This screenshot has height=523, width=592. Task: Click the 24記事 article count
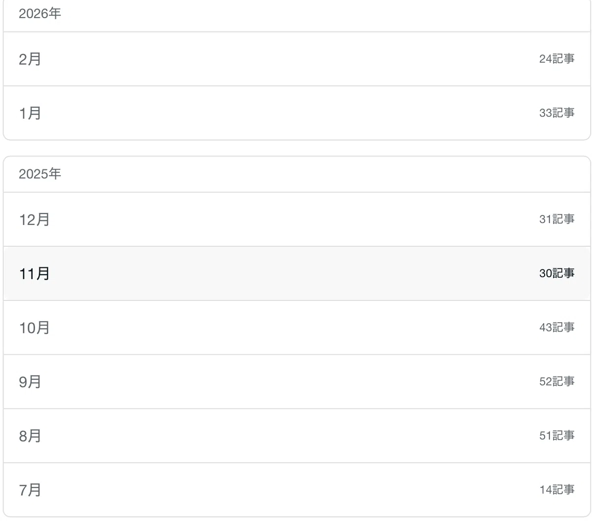tap(556, 59)
